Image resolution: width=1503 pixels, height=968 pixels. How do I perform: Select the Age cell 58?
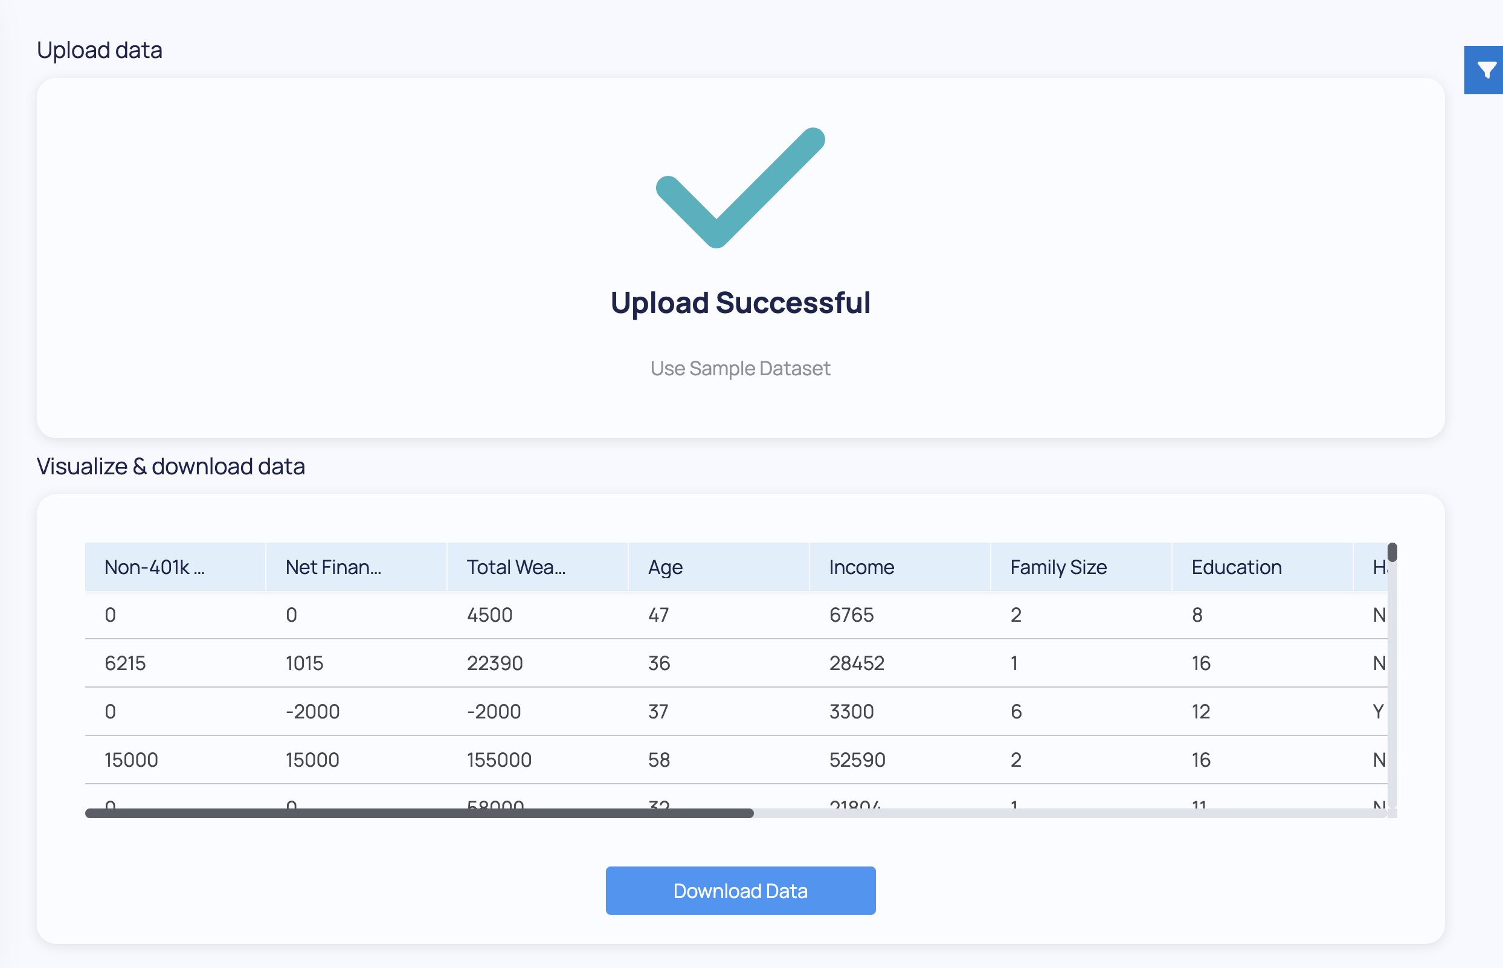point(719,760)
